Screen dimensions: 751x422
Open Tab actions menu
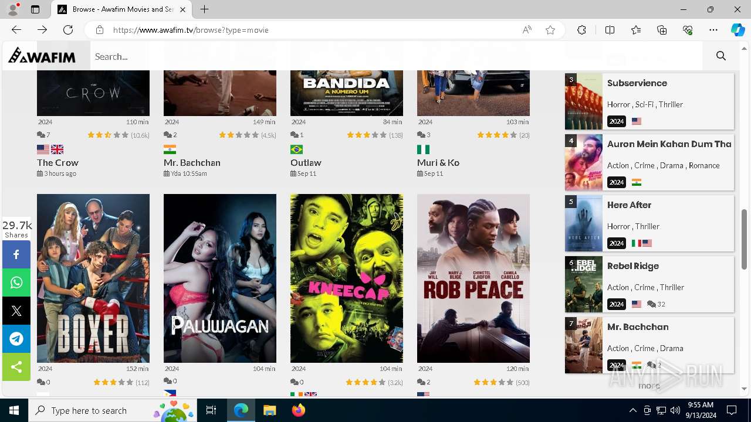(35, 9)
